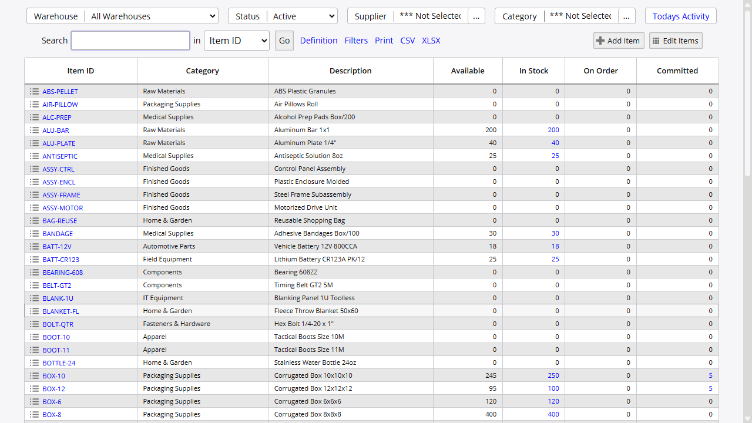The height and width of the screenshot is (423, 752).
Task: Open the row menu icon for ASSY-MOTOR
Action: [34, 208]
